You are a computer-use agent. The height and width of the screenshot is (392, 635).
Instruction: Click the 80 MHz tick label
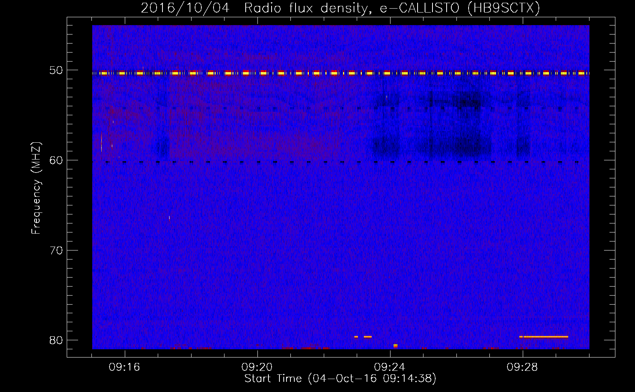tap(56, 340)
